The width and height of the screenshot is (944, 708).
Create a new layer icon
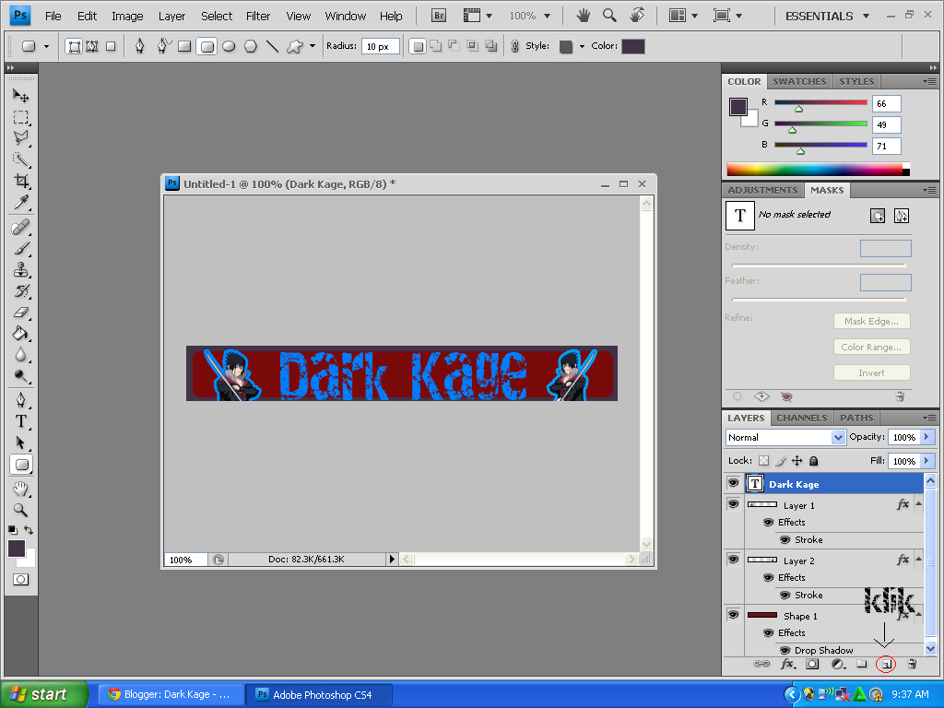pos(886,664)
